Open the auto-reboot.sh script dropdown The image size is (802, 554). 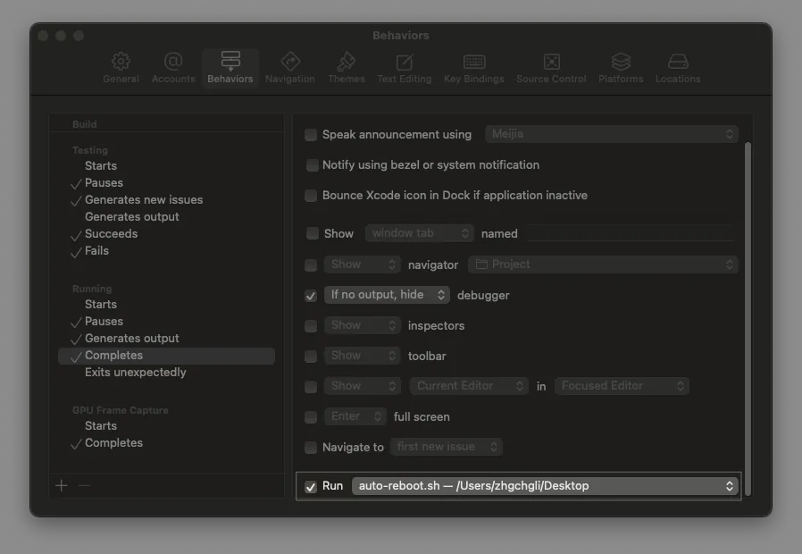pyautogui.click(x=545, y=486)
